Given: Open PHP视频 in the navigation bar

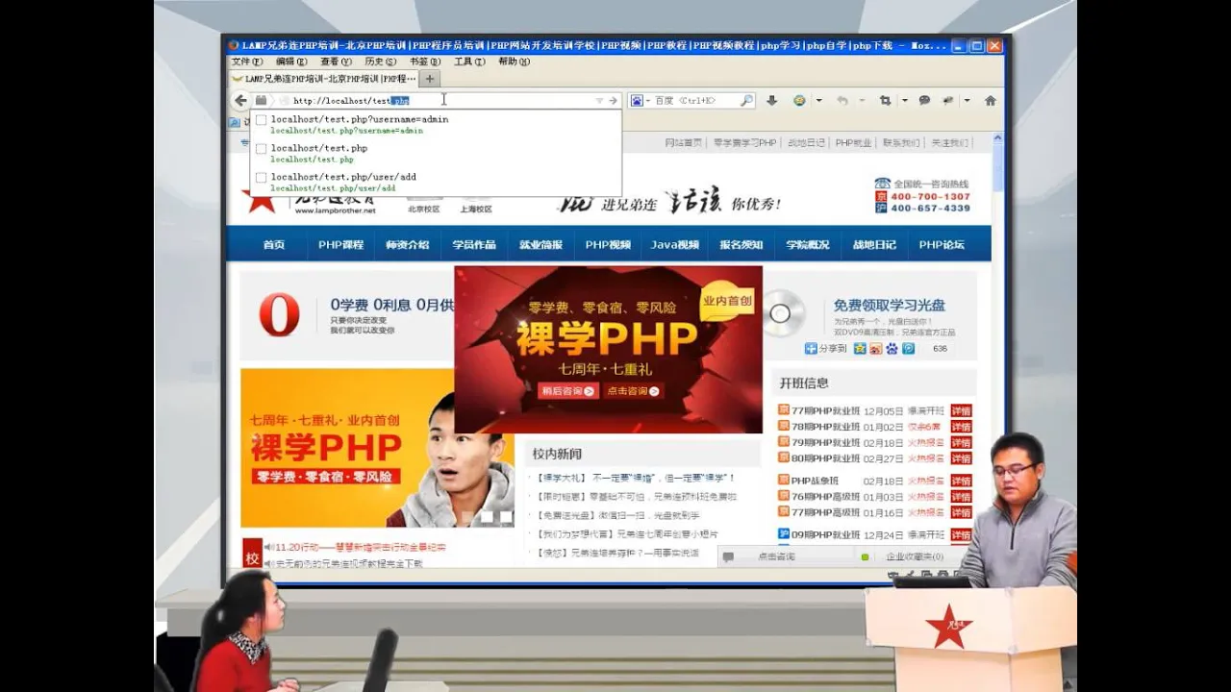Looking at the screenshot, I should click(608, 245).
